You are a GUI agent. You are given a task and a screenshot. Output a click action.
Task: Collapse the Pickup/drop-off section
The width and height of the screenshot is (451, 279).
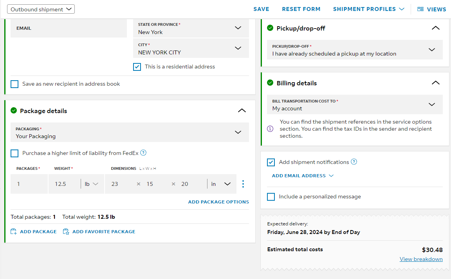tap(436, 28)
